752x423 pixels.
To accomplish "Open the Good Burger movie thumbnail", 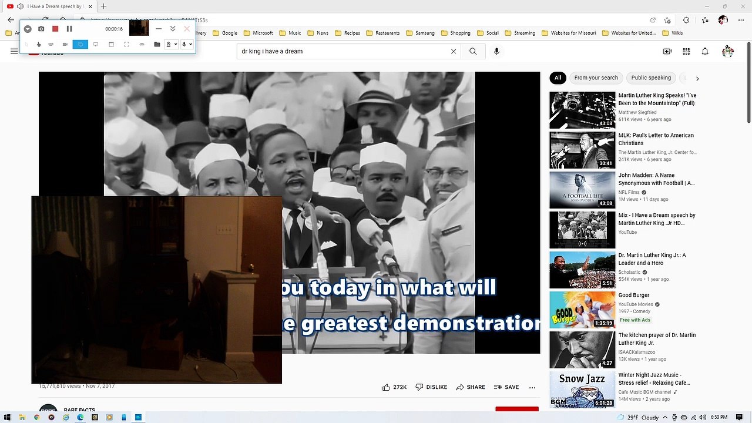I will point(582,310).
